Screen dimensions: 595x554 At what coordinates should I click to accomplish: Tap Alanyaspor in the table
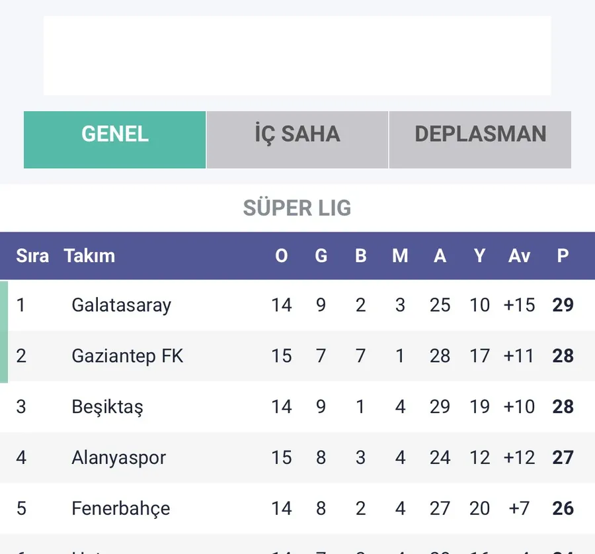click(x=118, y=458)
